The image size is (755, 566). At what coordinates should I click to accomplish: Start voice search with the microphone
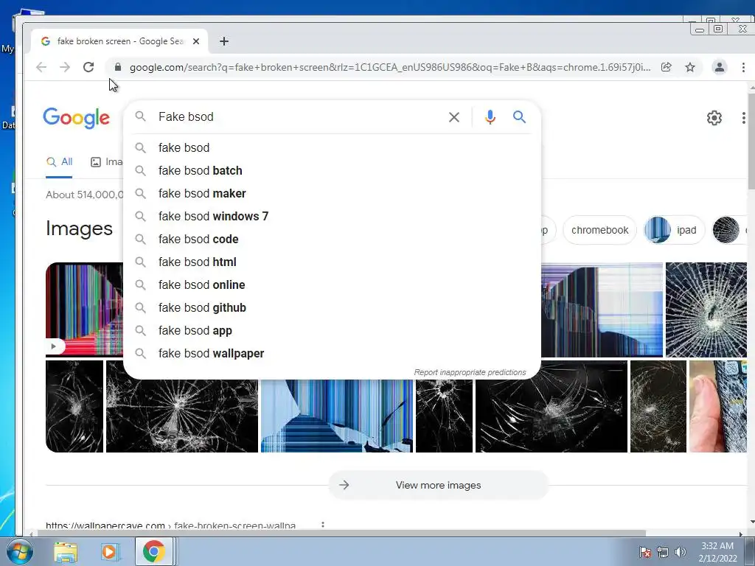(490, 117)
